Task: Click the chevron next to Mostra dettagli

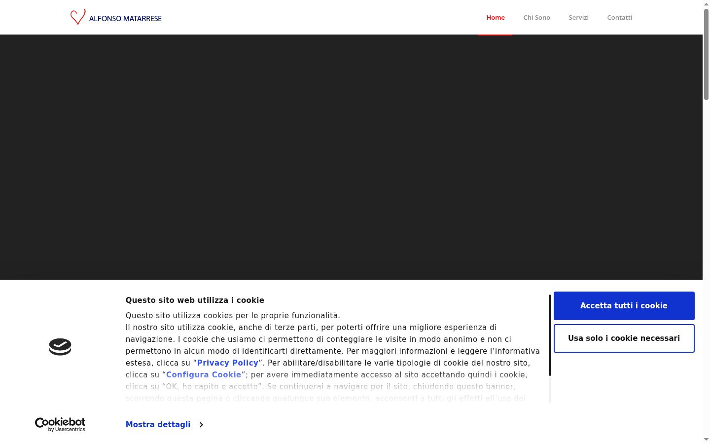Action: [x=201, y=425]
